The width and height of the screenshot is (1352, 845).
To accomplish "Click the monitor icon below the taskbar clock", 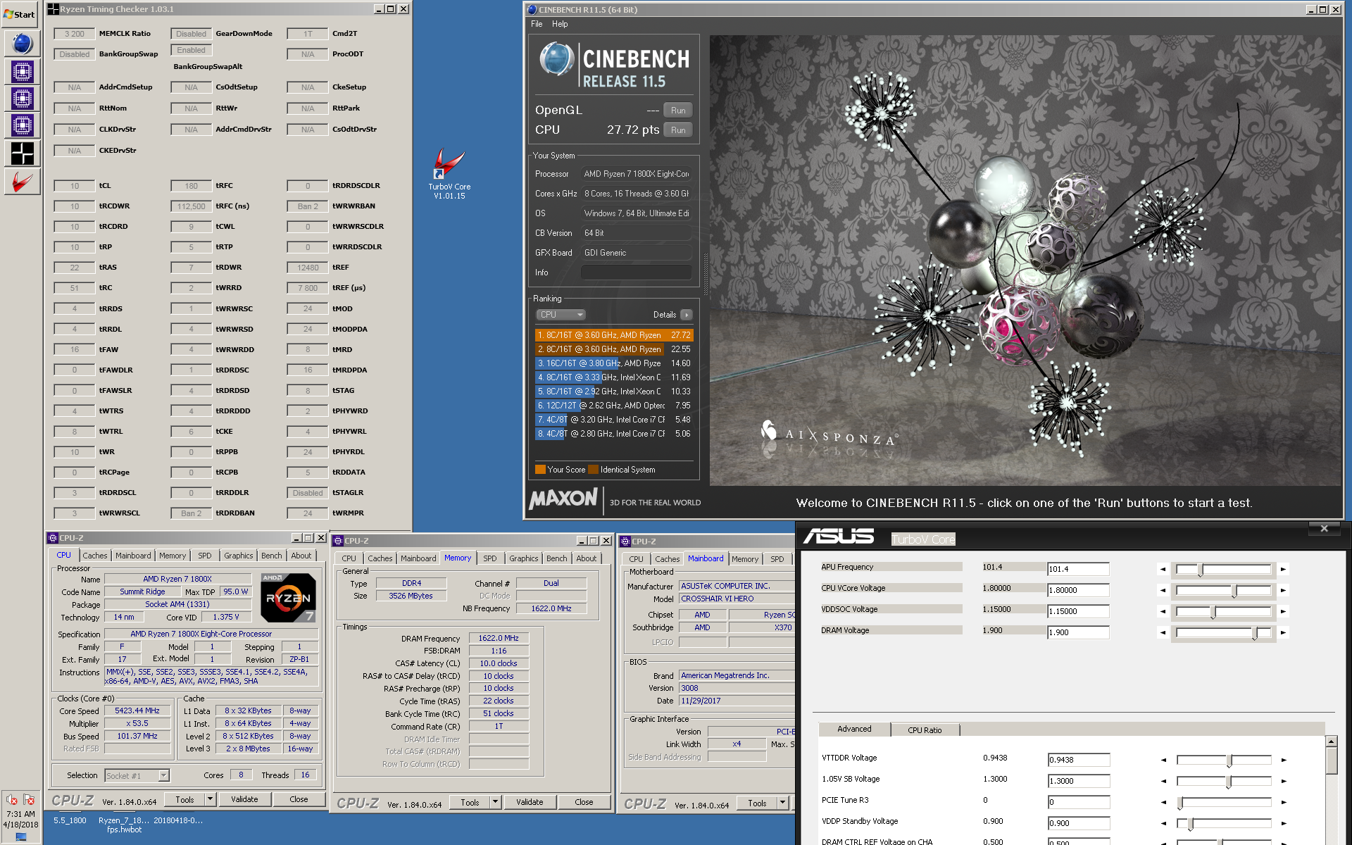I will [20, 837].
